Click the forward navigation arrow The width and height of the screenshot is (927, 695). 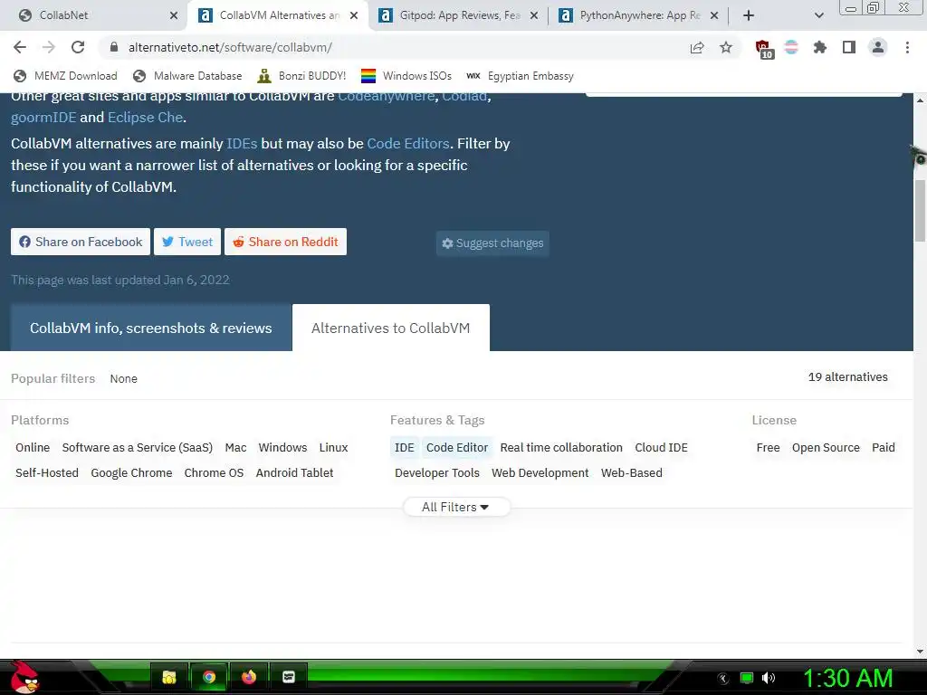49,47
